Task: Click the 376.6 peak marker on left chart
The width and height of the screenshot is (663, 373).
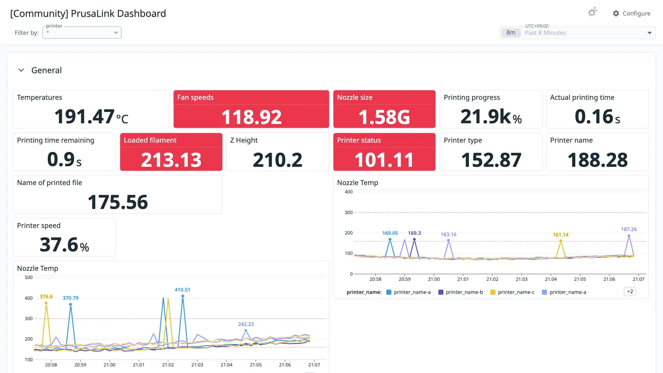Action: point(46,303)
